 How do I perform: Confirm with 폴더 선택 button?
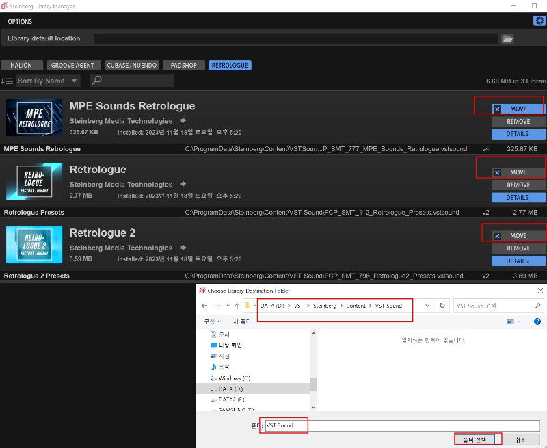click(475, 440)
